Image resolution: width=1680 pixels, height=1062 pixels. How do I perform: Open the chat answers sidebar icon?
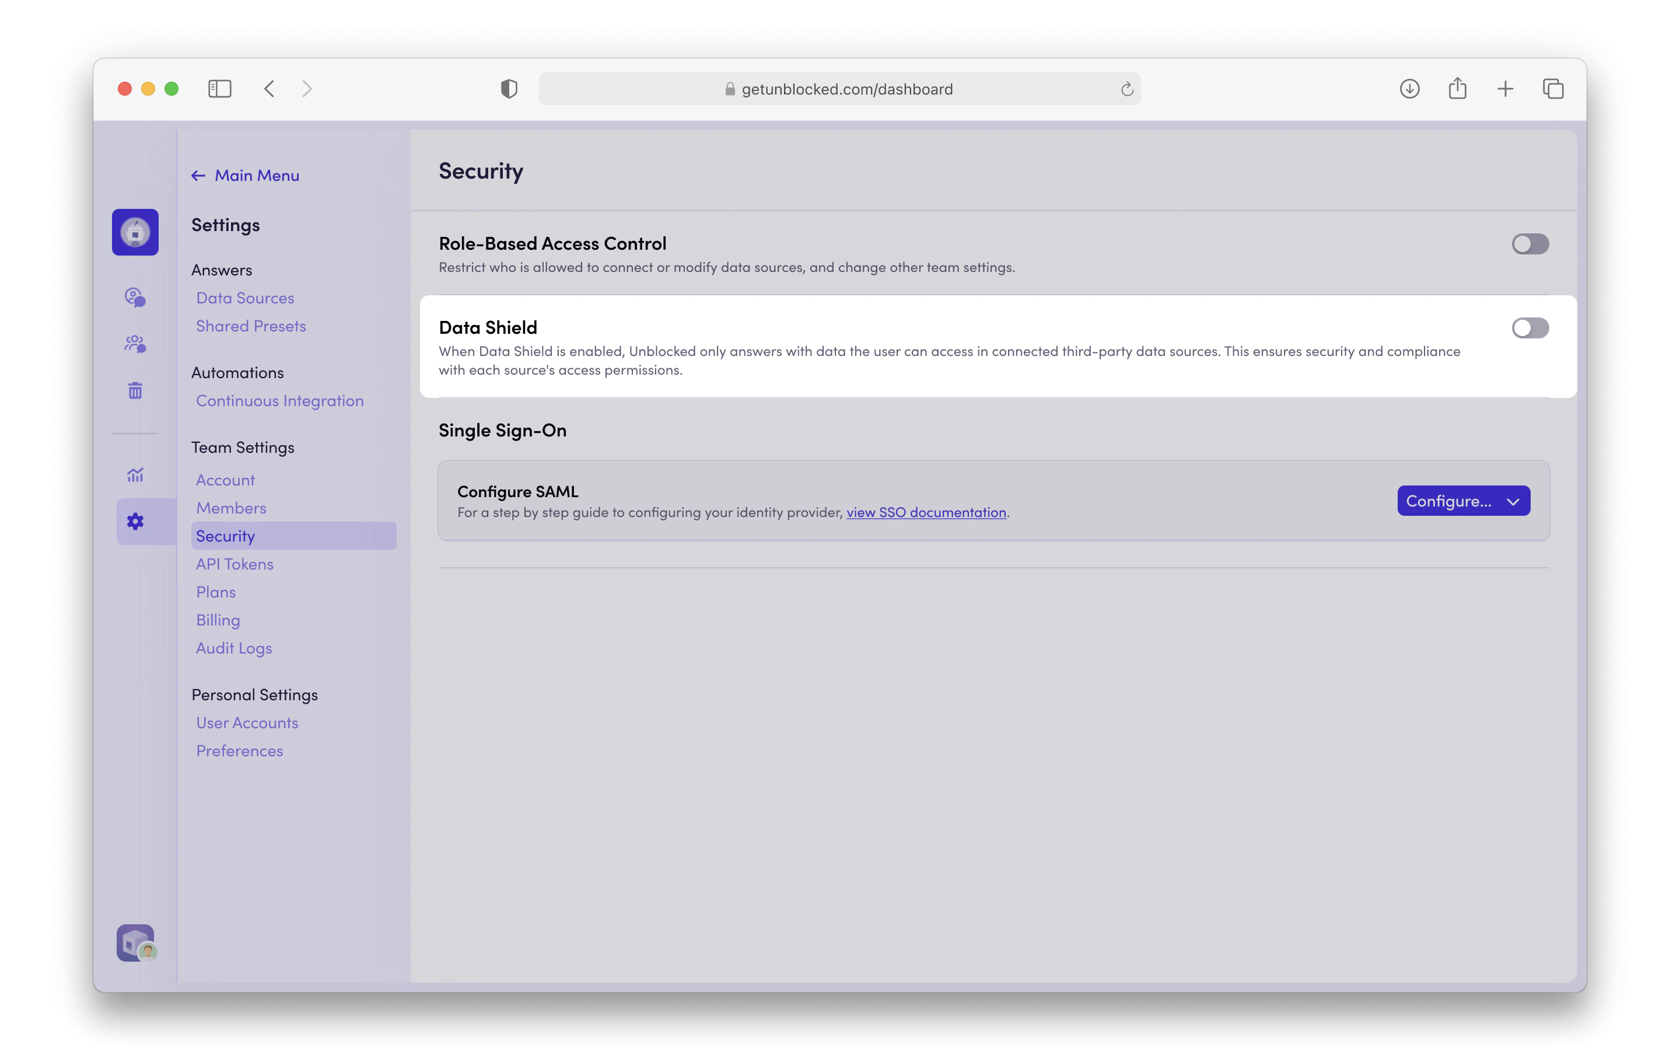tap(135, 297)
